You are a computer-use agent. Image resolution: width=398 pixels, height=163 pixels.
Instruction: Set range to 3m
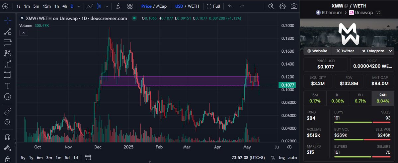[49, 158]
